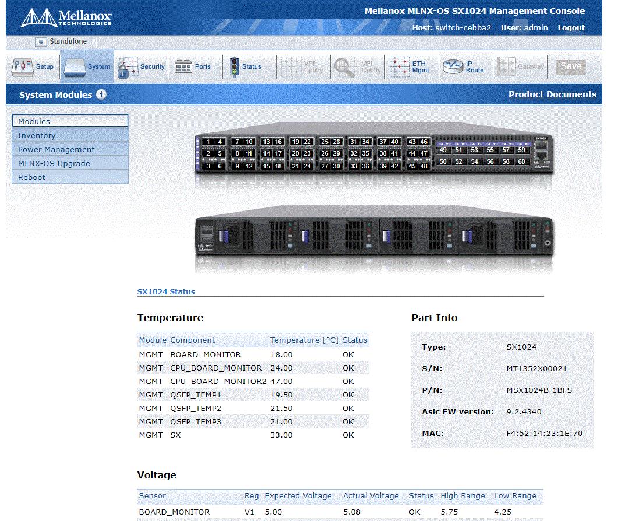The image size is (632, 521).
Task: Click QSFP_TEMP1 component row
Action: pos(253,395)
